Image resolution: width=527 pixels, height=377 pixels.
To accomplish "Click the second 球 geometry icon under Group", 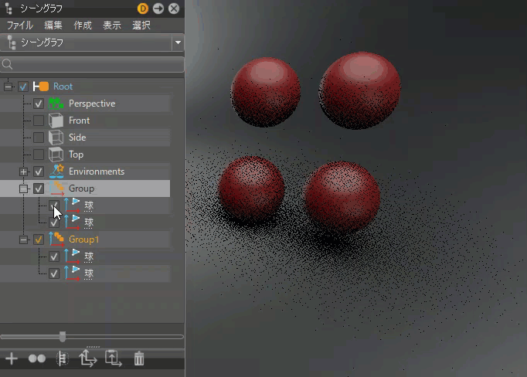I will coord(73,222).
